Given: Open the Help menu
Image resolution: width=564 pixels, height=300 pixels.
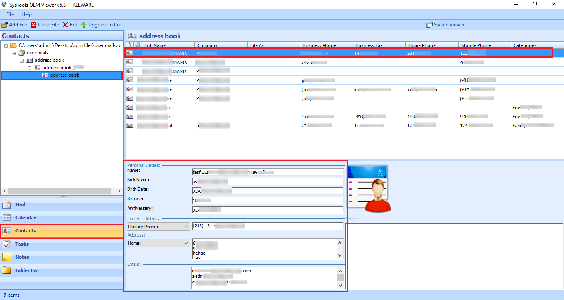Looking at the screenshot, I should pyautogui.click(x=26, y=14).
